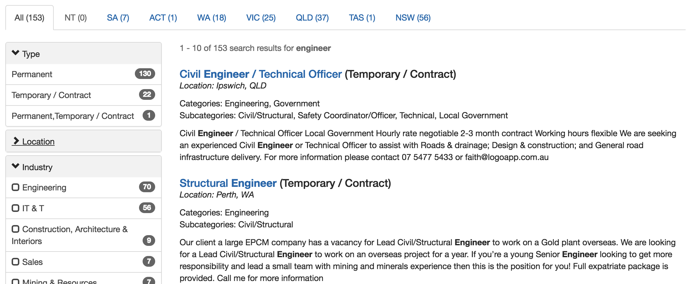691x284 pixels.
Task: Filter by Permanent job type
Action: point(32,74)
